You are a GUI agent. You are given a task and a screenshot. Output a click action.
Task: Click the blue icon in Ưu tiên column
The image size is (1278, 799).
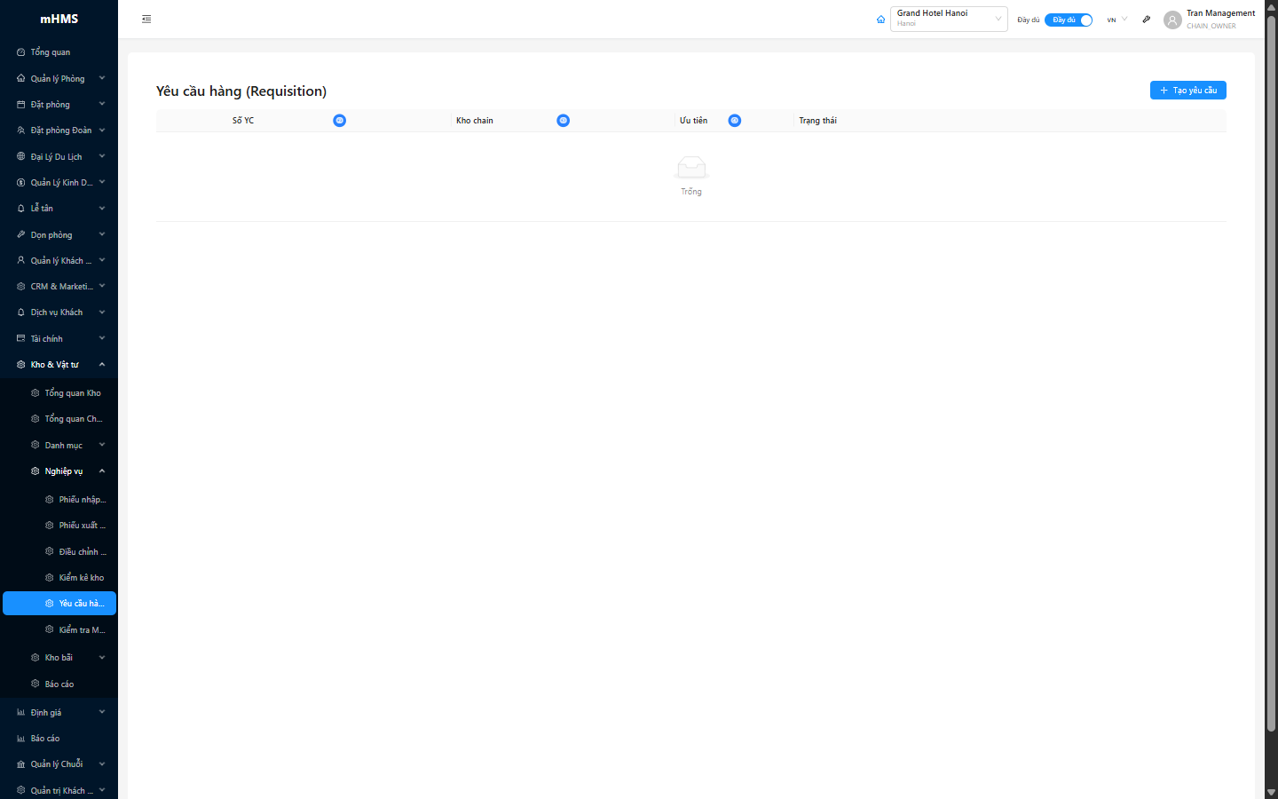click(x=734, y=121)
